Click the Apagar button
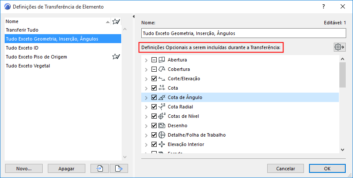The height and width of the screenshot is (178, 353). click(x=66, y=169)
